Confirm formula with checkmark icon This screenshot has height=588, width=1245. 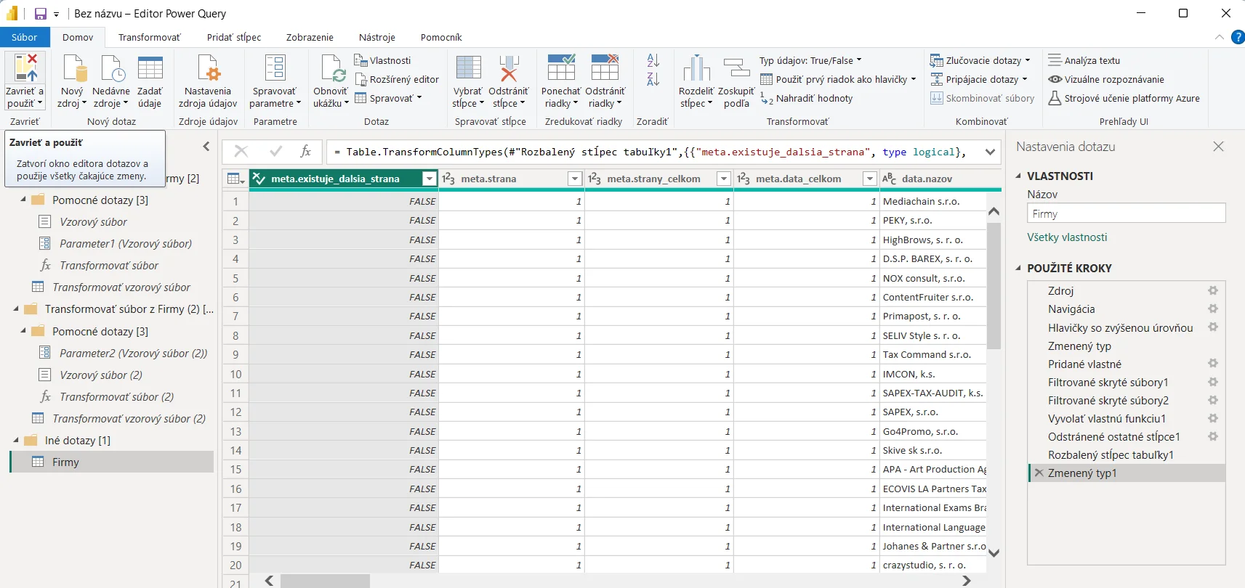(275, 151)
